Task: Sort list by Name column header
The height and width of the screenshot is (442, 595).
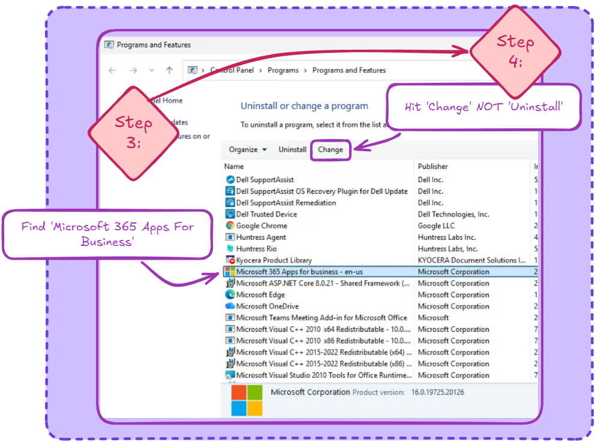Action: [x=234, y=167]
